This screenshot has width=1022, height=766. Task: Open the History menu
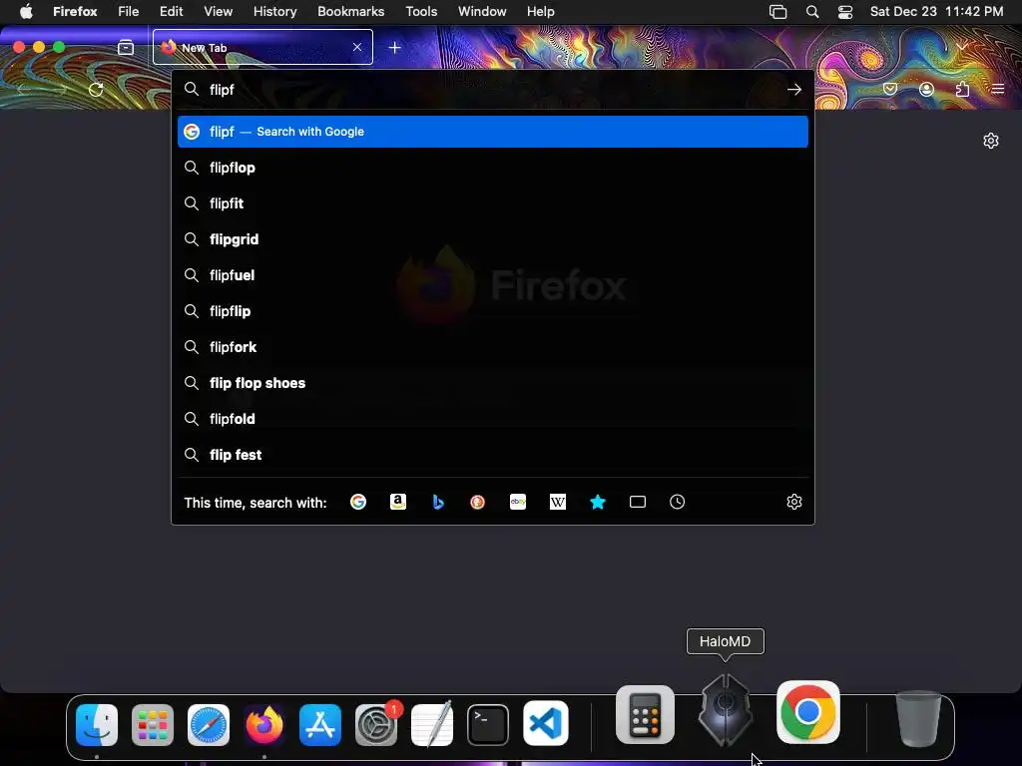(x=274, y=12)
